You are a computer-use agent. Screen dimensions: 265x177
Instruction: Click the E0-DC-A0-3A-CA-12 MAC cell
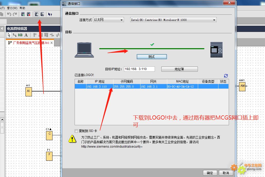182,87
